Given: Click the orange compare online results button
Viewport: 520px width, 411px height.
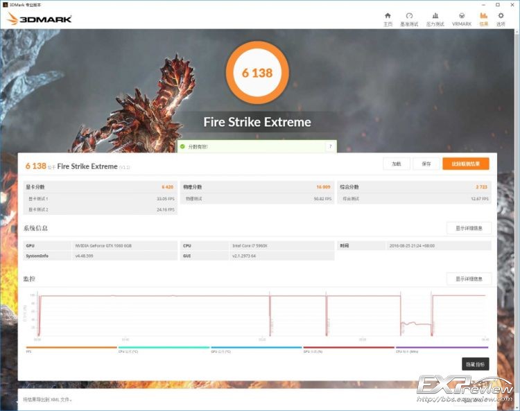Looking at the screenshot, I should tap(466, 164).
